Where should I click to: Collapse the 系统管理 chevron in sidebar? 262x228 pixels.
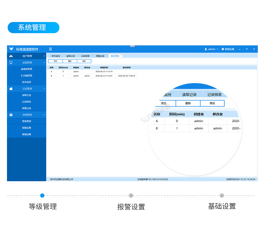click(44, 115)
